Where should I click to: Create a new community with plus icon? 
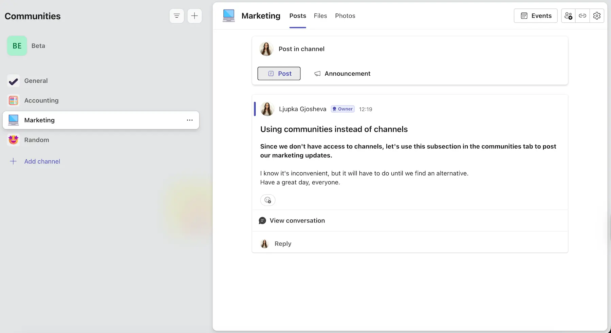(x=195, y=16)
